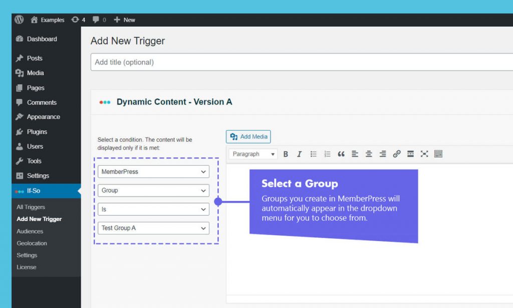This screenshot has height=308, width=513.
Task: Open If-So Settings submenu link
Action: (27, 255)
